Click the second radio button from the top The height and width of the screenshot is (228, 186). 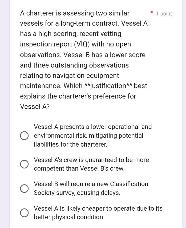(x=24, y=164)
